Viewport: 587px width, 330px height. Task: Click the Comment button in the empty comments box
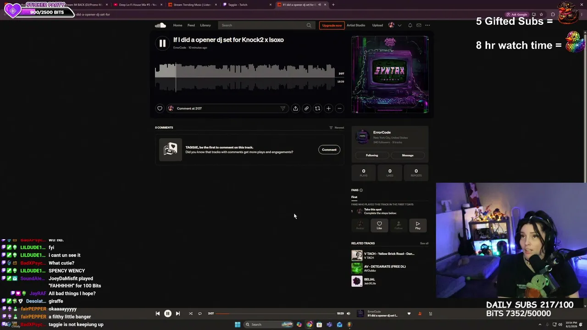pos(329,150)
